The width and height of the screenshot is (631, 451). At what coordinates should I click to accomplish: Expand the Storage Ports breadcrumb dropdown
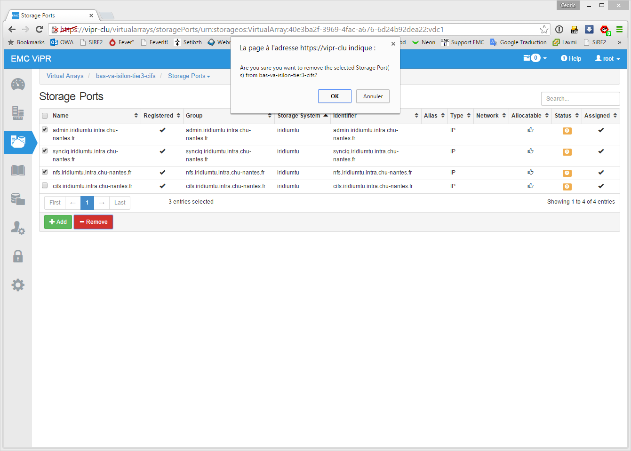coord(189,76)
